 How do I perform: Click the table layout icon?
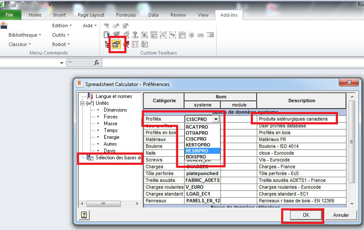(182, 35)
